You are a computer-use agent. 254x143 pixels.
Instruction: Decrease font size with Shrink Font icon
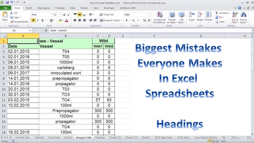(69, 15)
